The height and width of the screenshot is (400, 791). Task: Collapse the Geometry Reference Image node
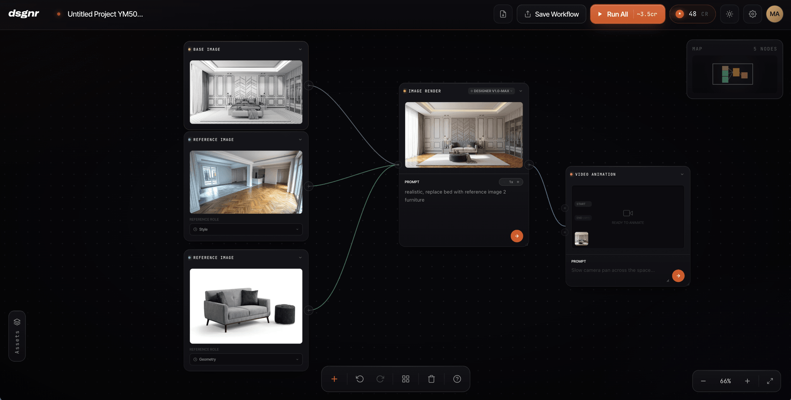click(300, 258)
